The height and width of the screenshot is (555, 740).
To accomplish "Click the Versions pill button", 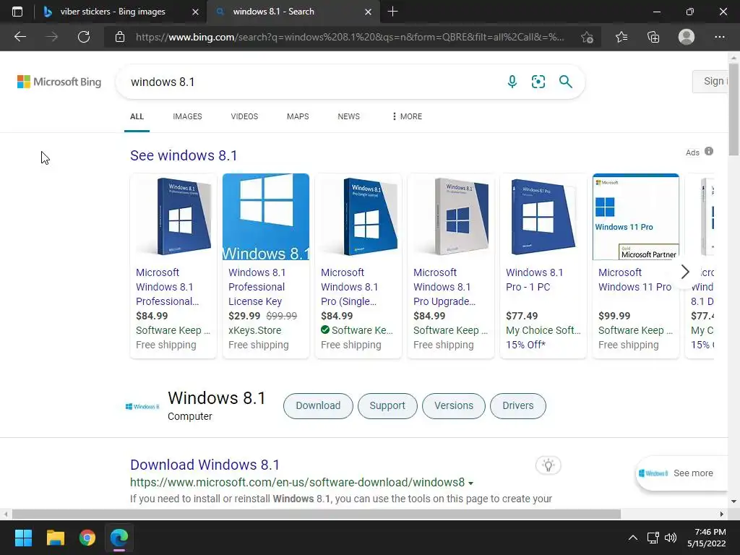I will tap(454, 406).
